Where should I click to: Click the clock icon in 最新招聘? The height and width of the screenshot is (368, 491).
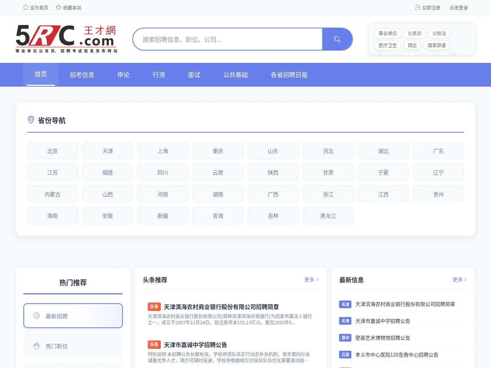click(x=36, y=316)
